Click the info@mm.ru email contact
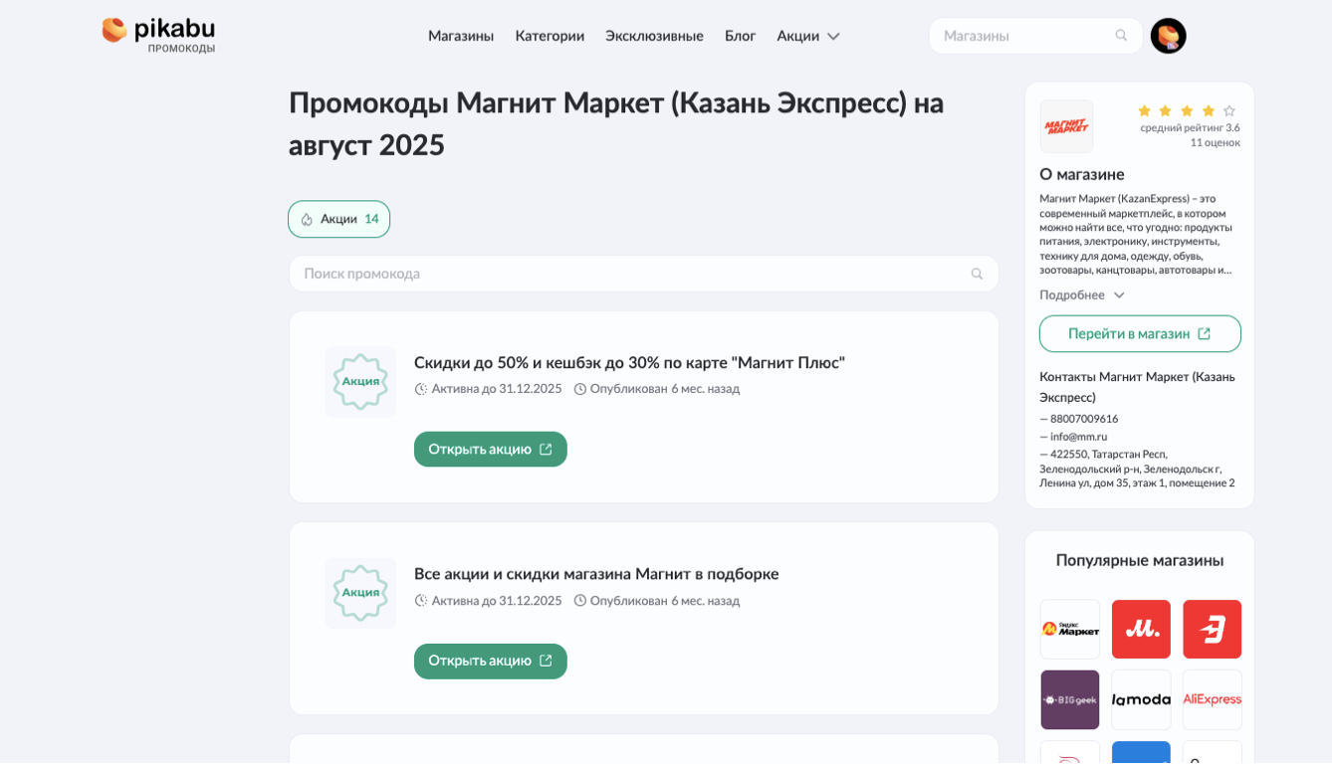 tap(1078, 436)
